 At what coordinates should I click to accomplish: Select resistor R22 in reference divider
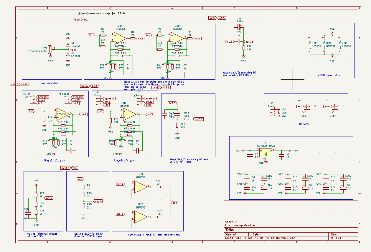point(36,195)
